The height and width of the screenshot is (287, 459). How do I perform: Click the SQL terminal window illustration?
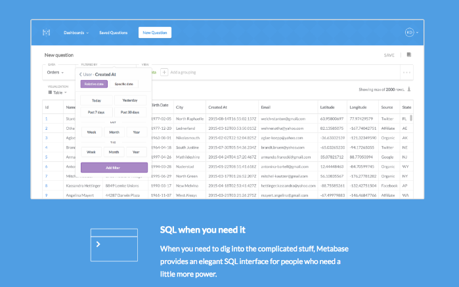tap(114, 244)
